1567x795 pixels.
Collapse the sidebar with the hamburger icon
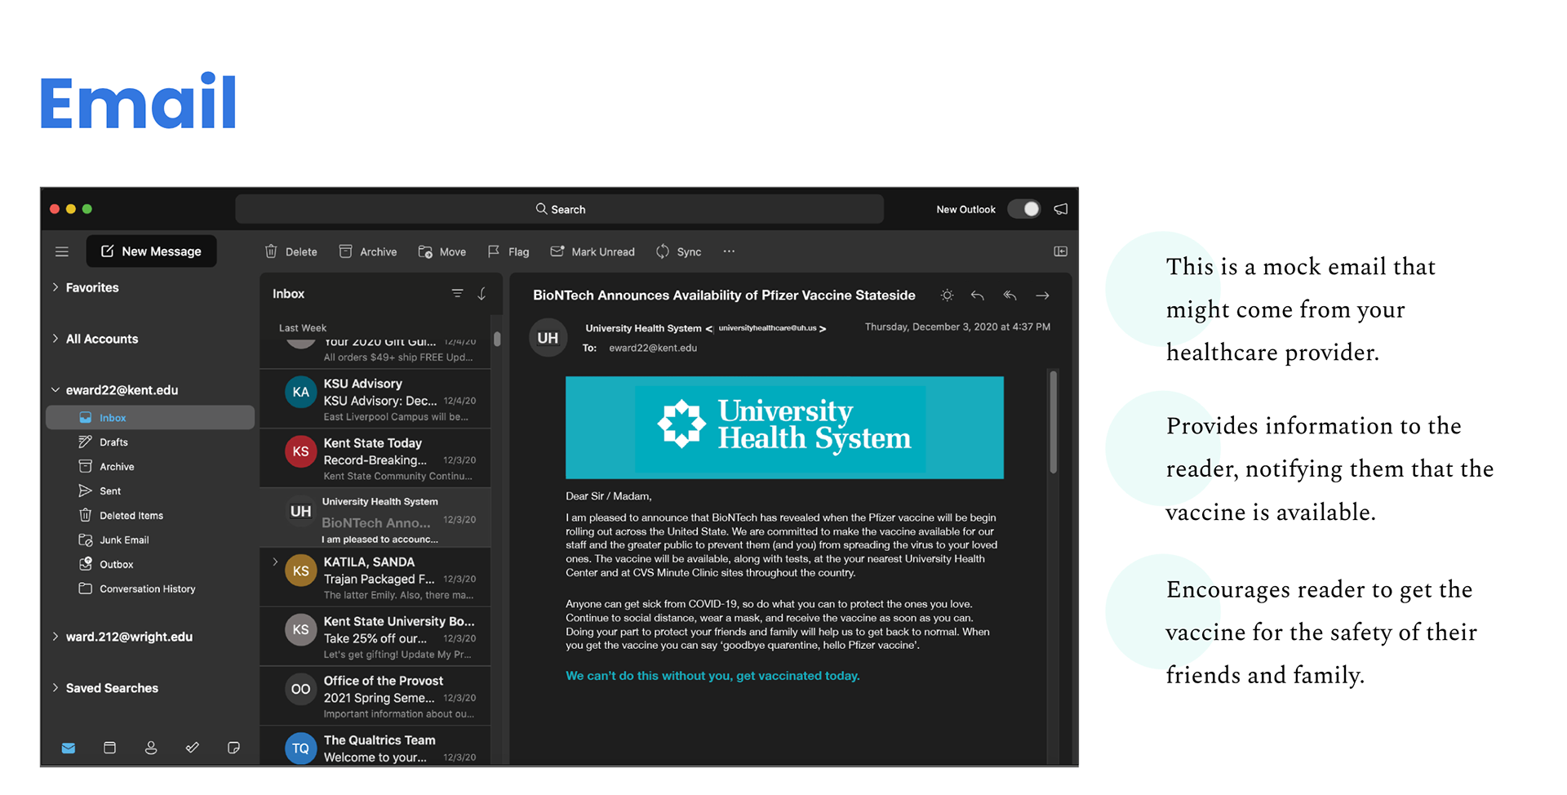(x=62, y=251)
